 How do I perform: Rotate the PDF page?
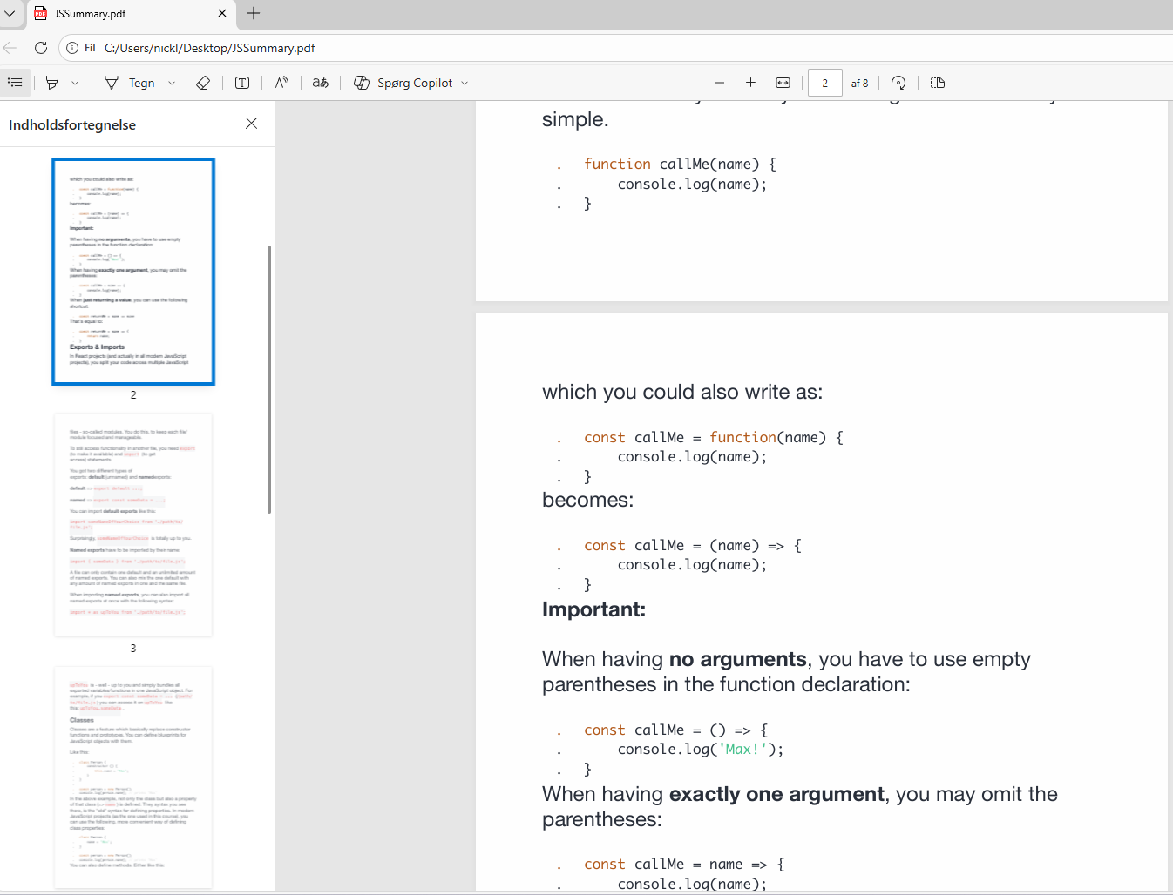point(898,83)
